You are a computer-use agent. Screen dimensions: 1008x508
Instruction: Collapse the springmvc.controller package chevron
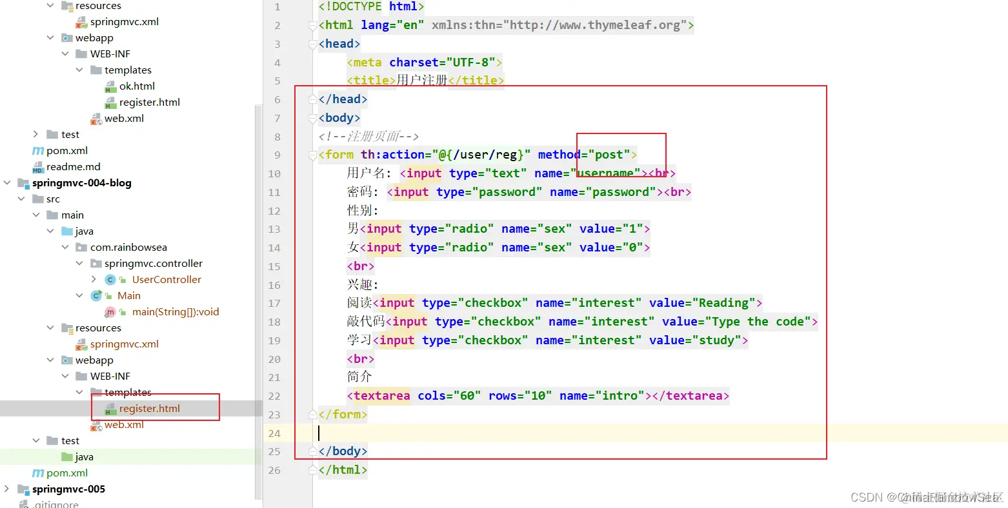(x=79, y=264)
